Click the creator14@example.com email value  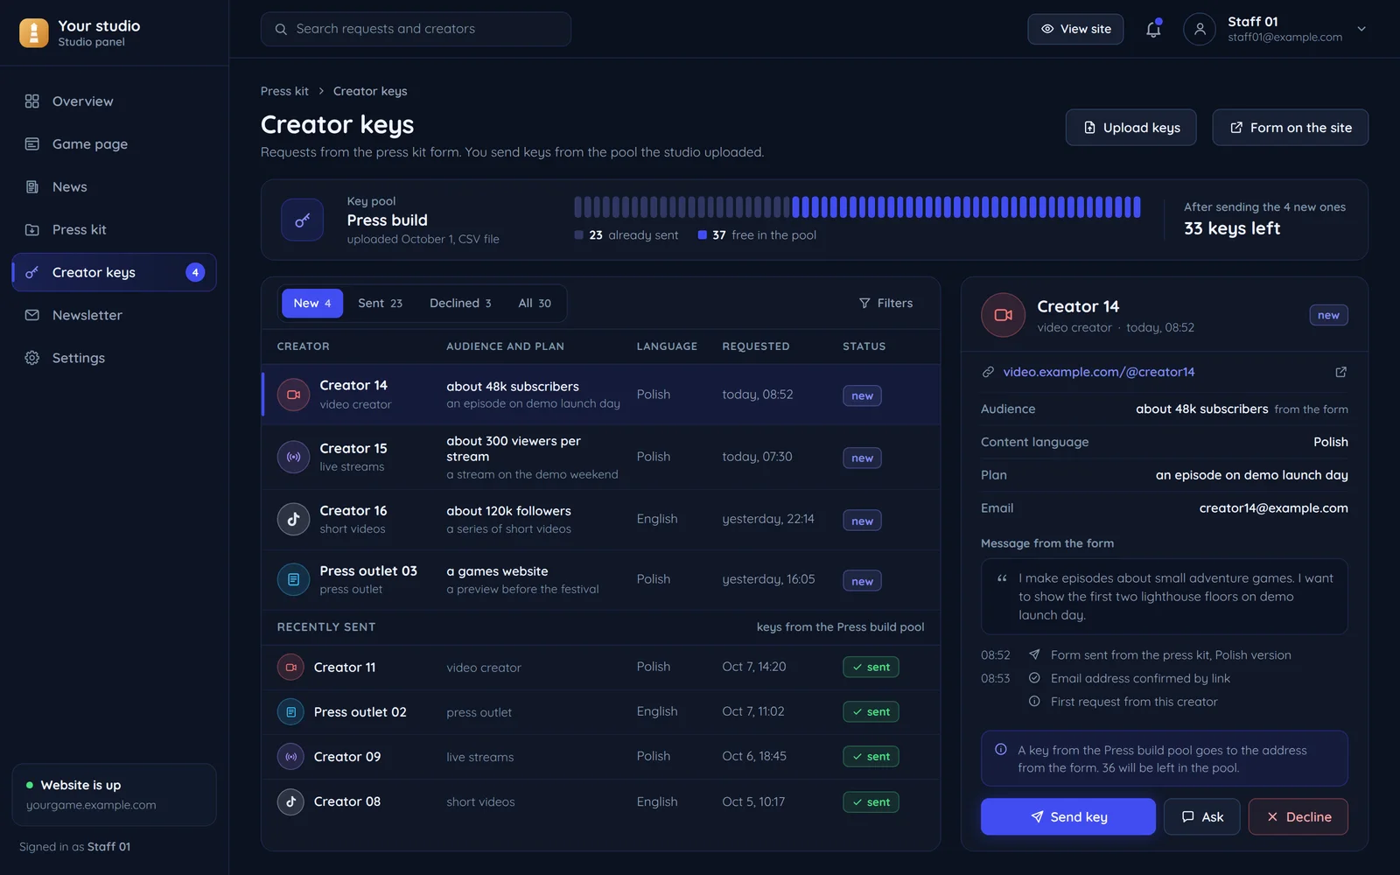(1273, 508)
